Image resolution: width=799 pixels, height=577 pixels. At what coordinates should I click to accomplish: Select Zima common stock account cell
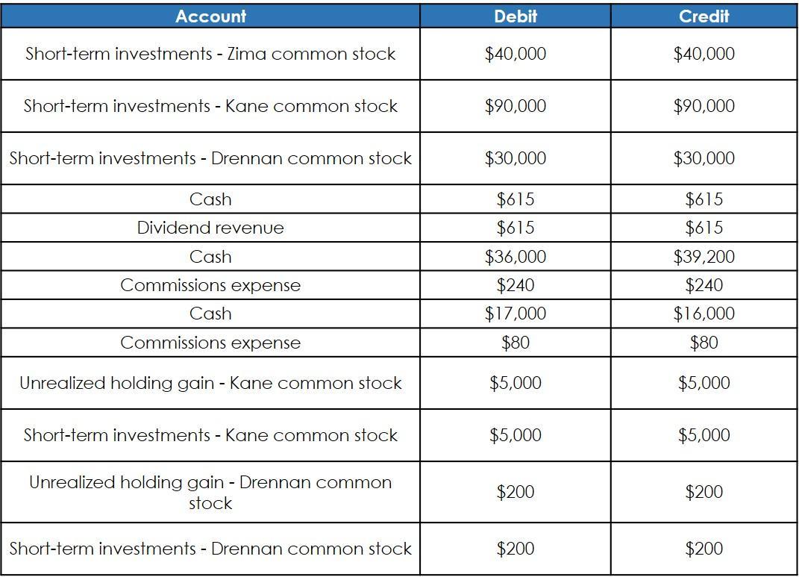(210, 54)
